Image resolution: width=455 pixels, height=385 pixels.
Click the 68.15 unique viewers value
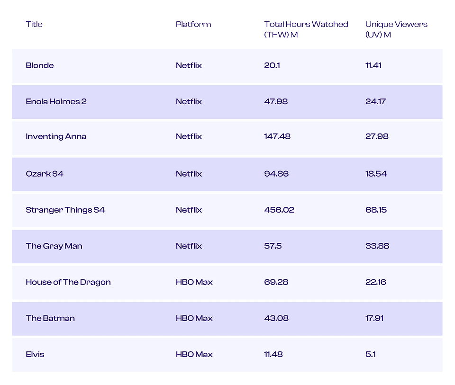(x=376, y=210)
